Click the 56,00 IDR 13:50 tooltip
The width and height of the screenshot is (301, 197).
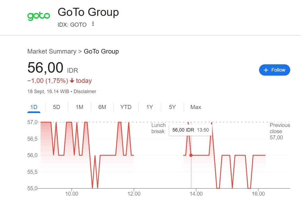point(191,130)
